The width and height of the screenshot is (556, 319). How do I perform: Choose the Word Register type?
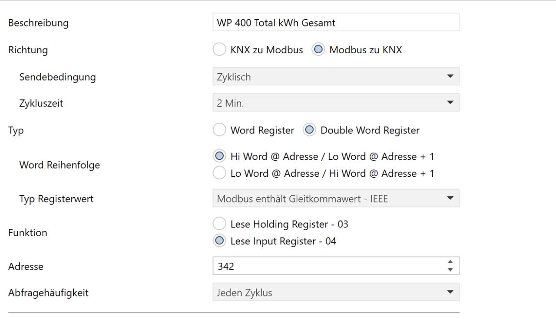[x=219, y=130]
